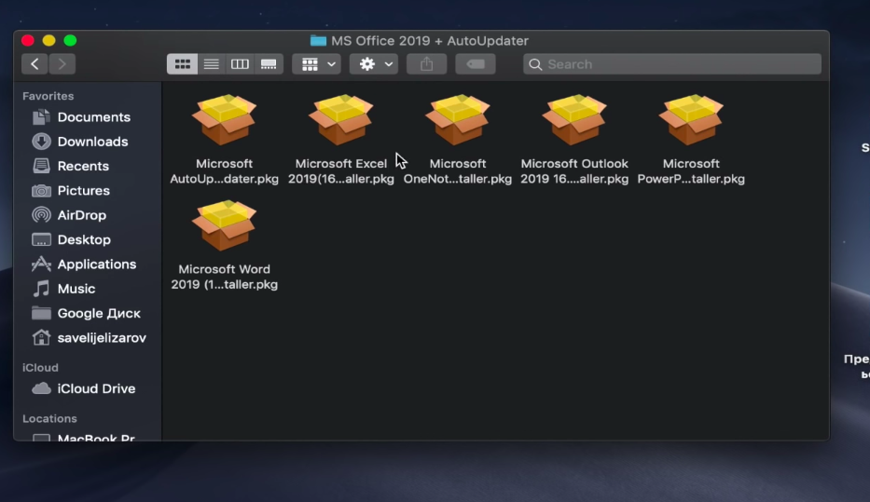Viewport: 870px width, 502px height.
Task: Click the AirDrop radar sidebar icon
Action: click(41, 215)
